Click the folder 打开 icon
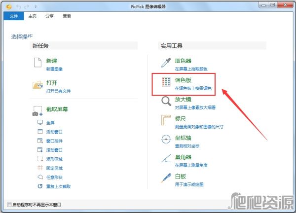The image size is (296, 213). [x=37, y=85]
